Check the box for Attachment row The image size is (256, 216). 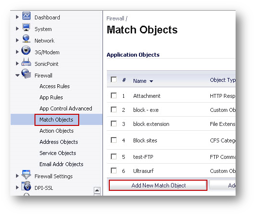coord(114,95)
